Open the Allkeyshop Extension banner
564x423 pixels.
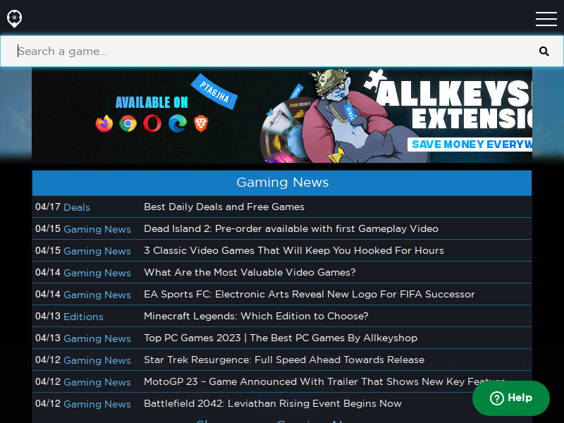tap(282, 115)
